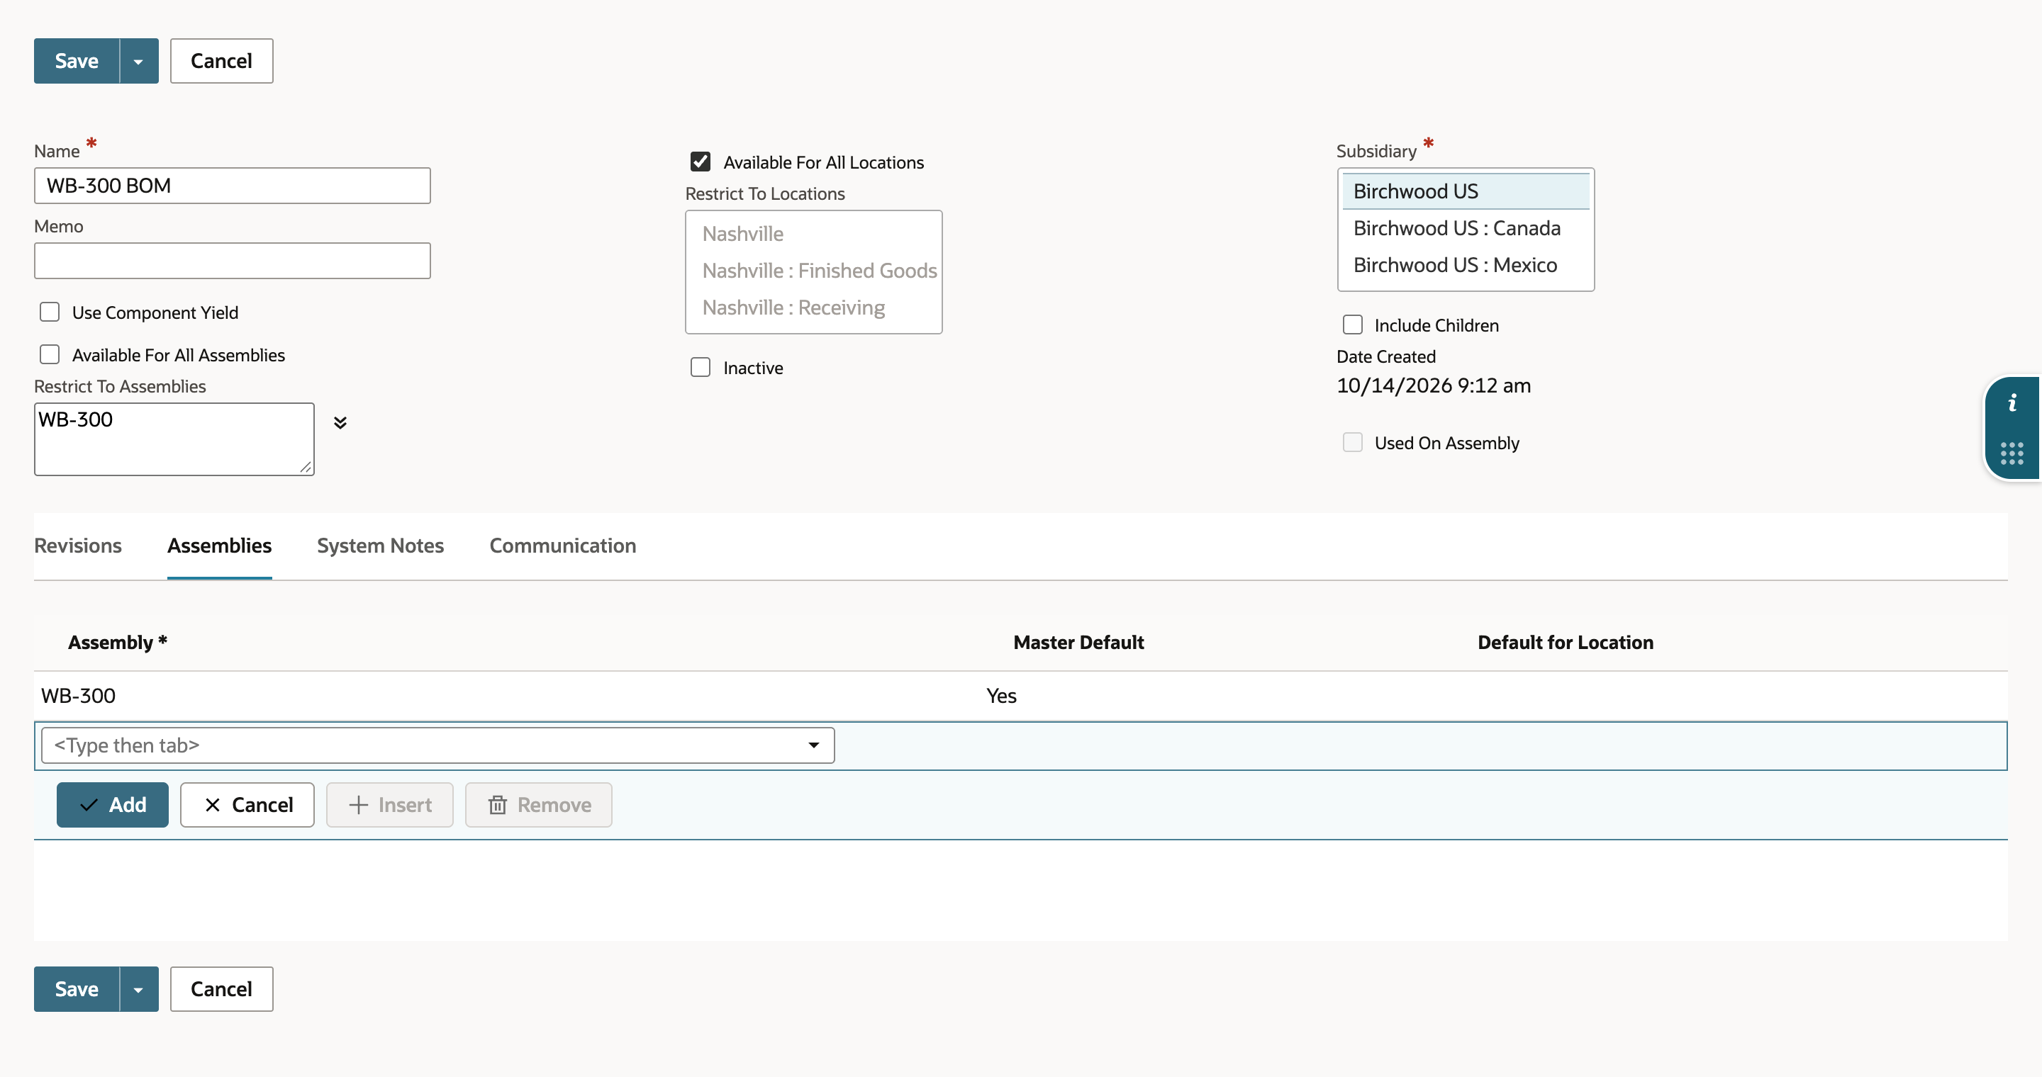
Task: Click the Date Created value 10/14/2026 9:12 am
Action: point(1433,385)
